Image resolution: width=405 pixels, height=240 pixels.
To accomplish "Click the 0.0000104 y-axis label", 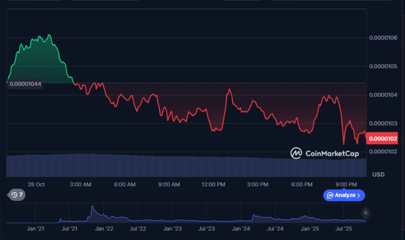I will [x=383, y=95].
